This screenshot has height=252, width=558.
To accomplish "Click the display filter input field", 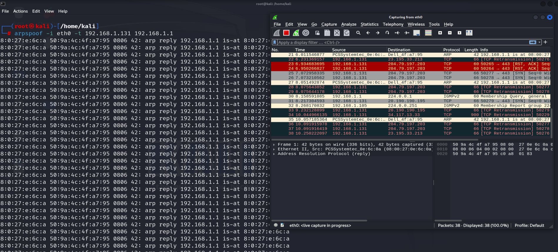I will (403, 42).
